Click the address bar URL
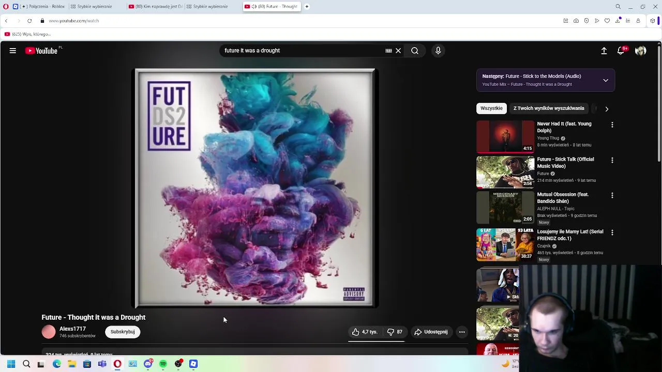This screenshot has height=372, width=662. [74, 21]
